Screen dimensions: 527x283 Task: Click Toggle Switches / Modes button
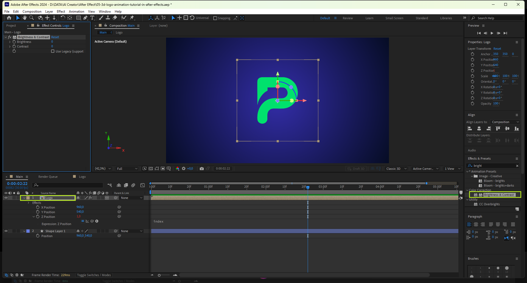94,275
